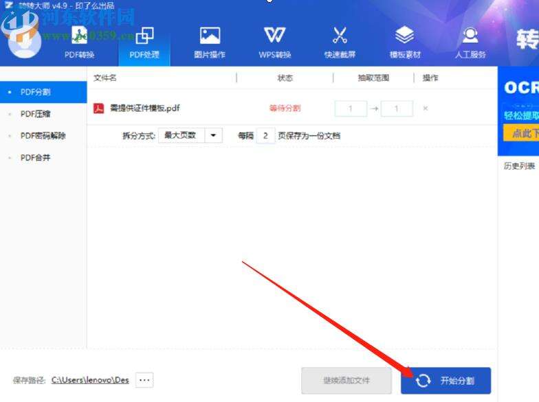The width and height of the screenshot is (539, 402).
Task: Click the 等待分割 status text
Action: pyautogui.click(x=285, y=108)
